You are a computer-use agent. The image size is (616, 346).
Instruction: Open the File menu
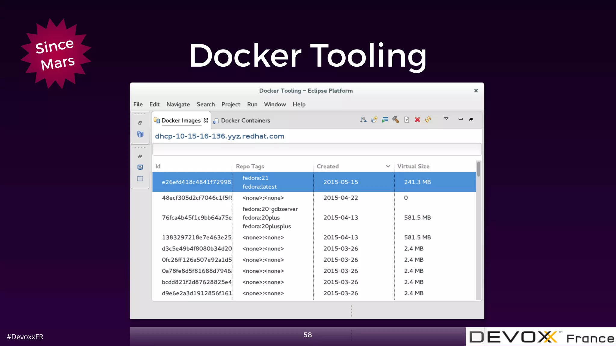pyautogui.click(x=138, y=104)
